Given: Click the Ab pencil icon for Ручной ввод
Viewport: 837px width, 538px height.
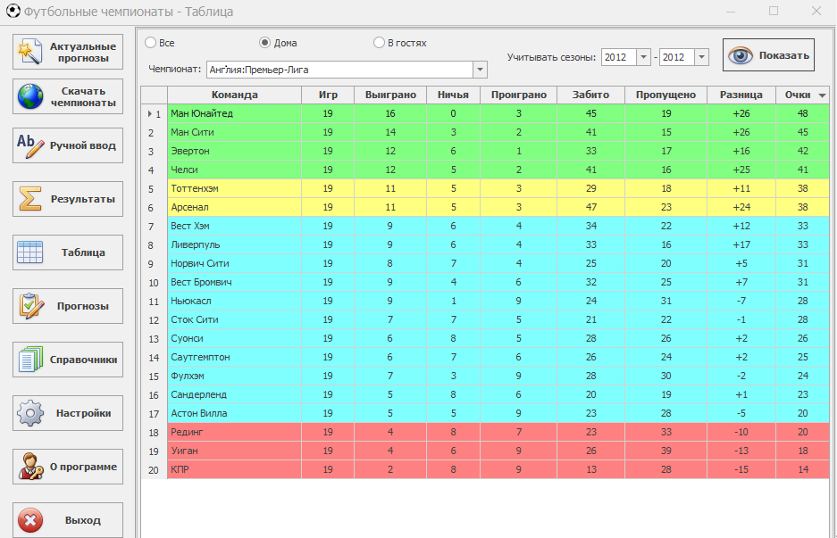Looking at the screenshot, I should coord(29,145).
